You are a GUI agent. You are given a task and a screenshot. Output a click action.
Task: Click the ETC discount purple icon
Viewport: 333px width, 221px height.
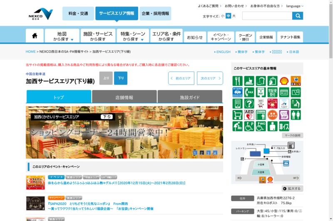284,115
